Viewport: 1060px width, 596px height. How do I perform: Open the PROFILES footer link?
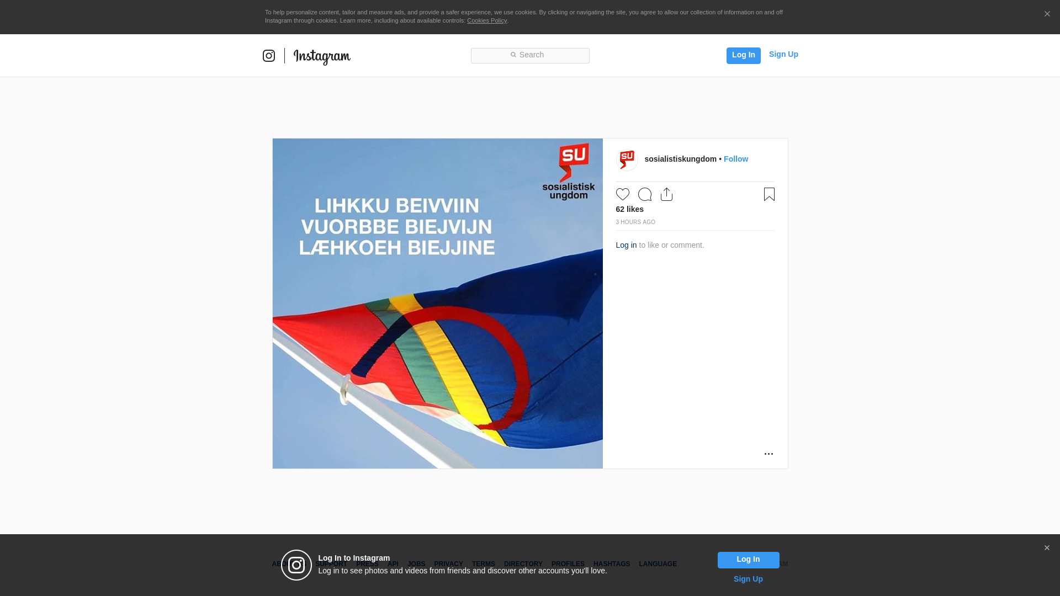tap(568, 564)
